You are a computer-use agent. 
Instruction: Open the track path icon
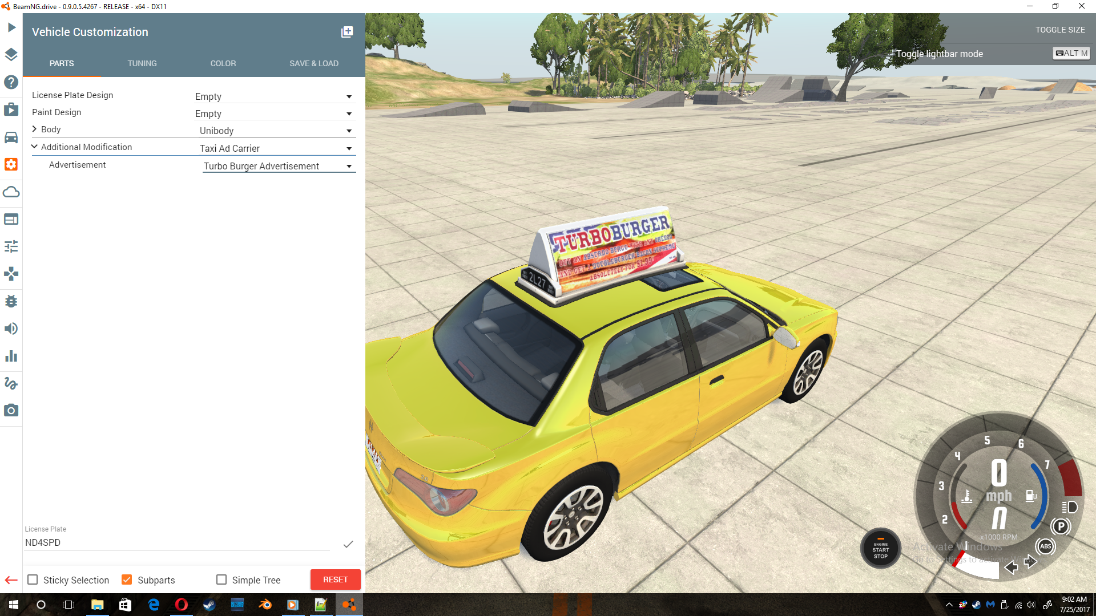(x=11, y=383)
